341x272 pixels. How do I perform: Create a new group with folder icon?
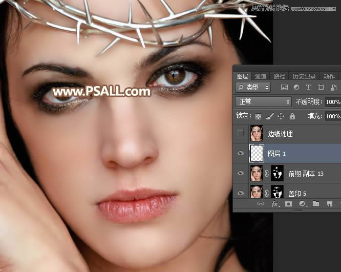point(316,204)
